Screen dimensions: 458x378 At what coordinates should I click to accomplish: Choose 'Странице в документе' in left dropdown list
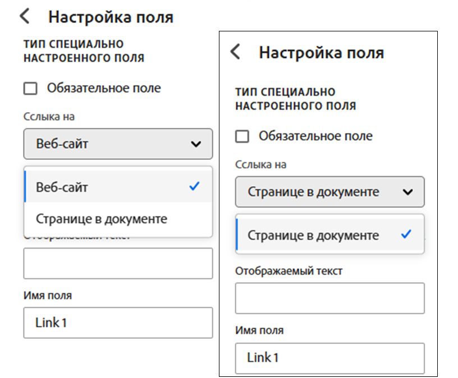[x=118, y=219]
